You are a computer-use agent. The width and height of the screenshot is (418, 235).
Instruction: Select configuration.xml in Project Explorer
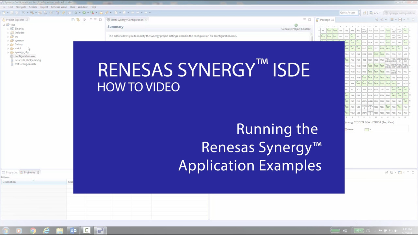(25, 56)
